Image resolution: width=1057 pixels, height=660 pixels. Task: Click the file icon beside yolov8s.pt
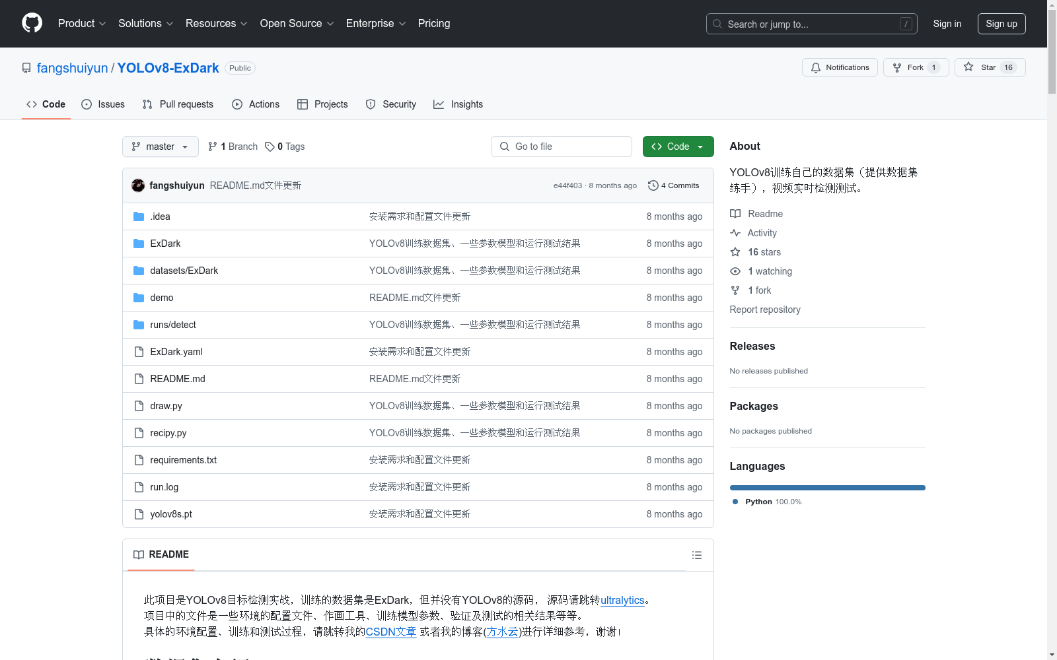tap(139, 514)
